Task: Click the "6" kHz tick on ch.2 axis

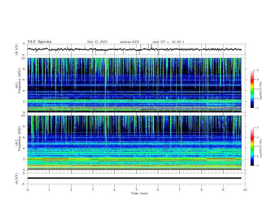Action: (x=24, y=137)
